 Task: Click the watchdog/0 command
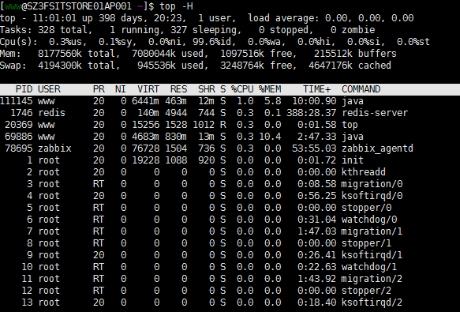coord(369,220)
